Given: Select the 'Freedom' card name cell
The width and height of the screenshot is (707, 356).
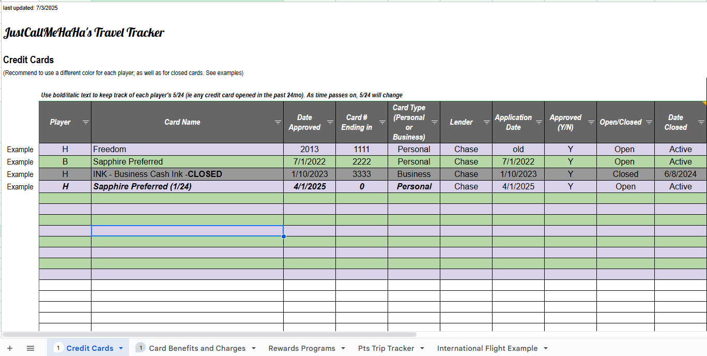Looking at the screenshot, I should tap(187, 149).
